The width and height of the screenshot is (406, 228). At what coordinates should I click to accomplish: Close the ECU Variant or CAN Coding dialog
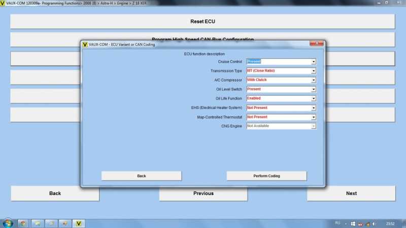coord(316,43)
